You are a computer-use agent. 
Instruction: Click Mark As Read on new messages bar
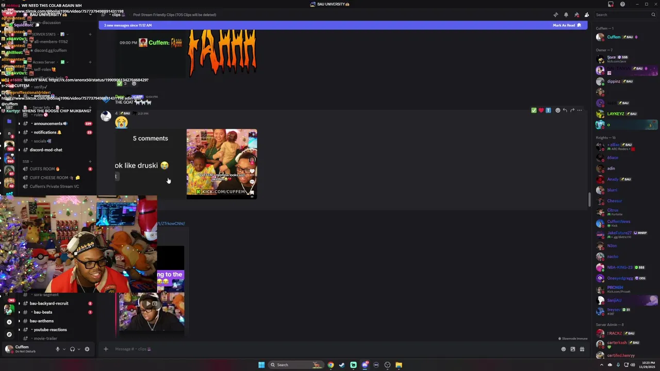(567, 25)
